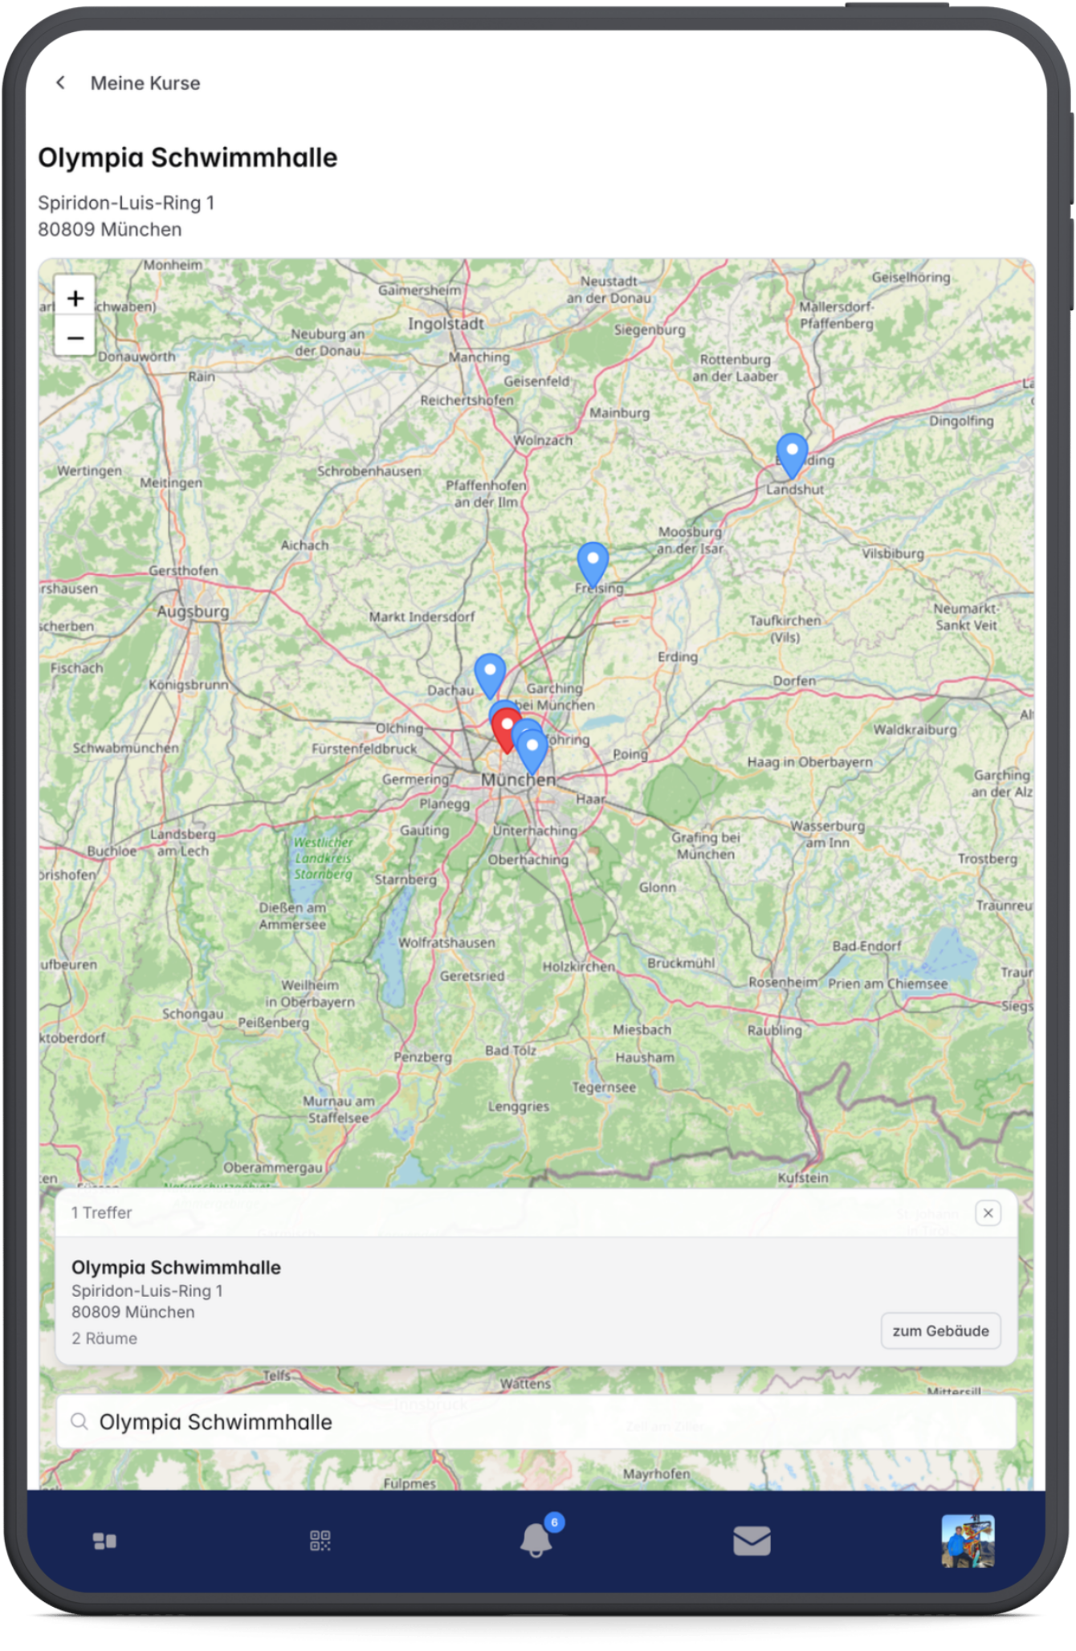Click the Ingolstadt label on the map
Viewport: 1076px width, 1651px height.
point(446,324)
